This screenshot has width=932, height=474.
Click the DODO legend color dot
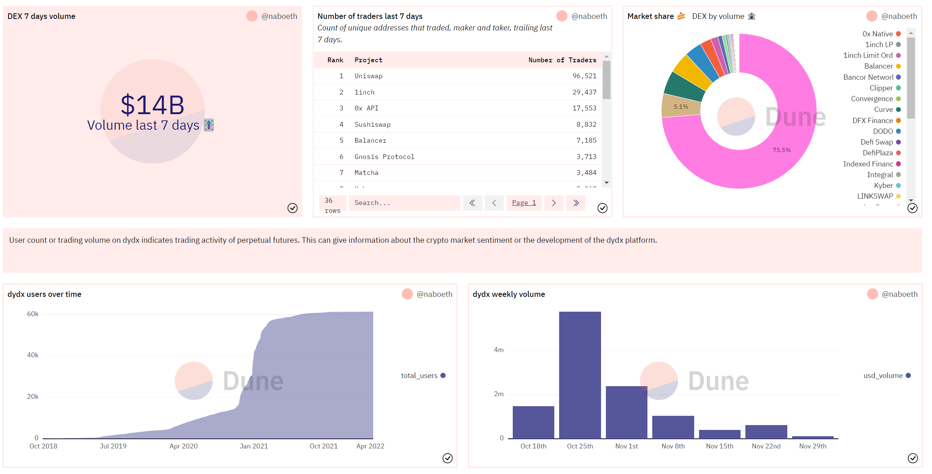(898, 131)
